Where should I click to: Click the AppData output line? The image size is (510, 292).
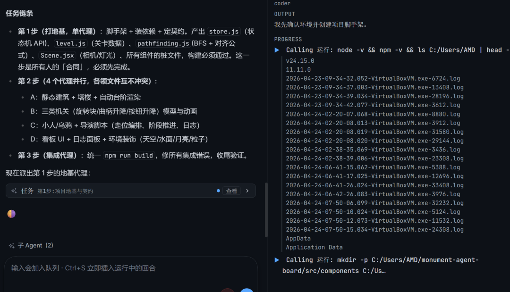coord(298,238)
